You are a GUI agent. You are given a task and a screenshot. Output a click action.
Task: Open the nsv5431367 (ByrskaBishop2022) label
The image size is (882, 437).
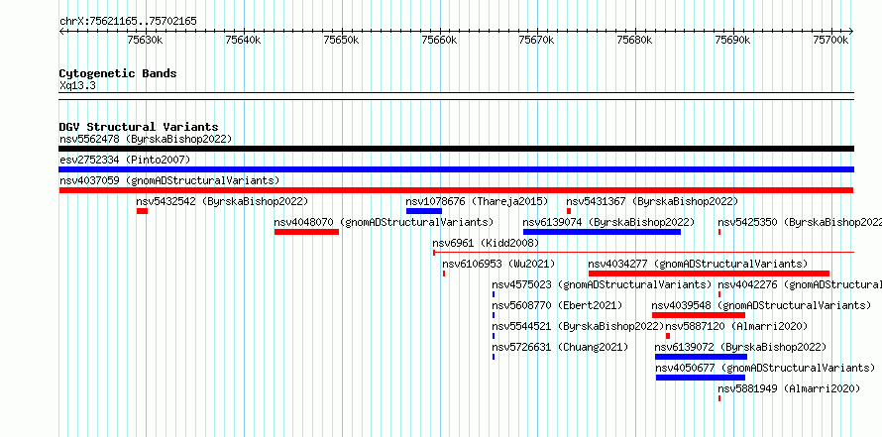pos(652,201)
